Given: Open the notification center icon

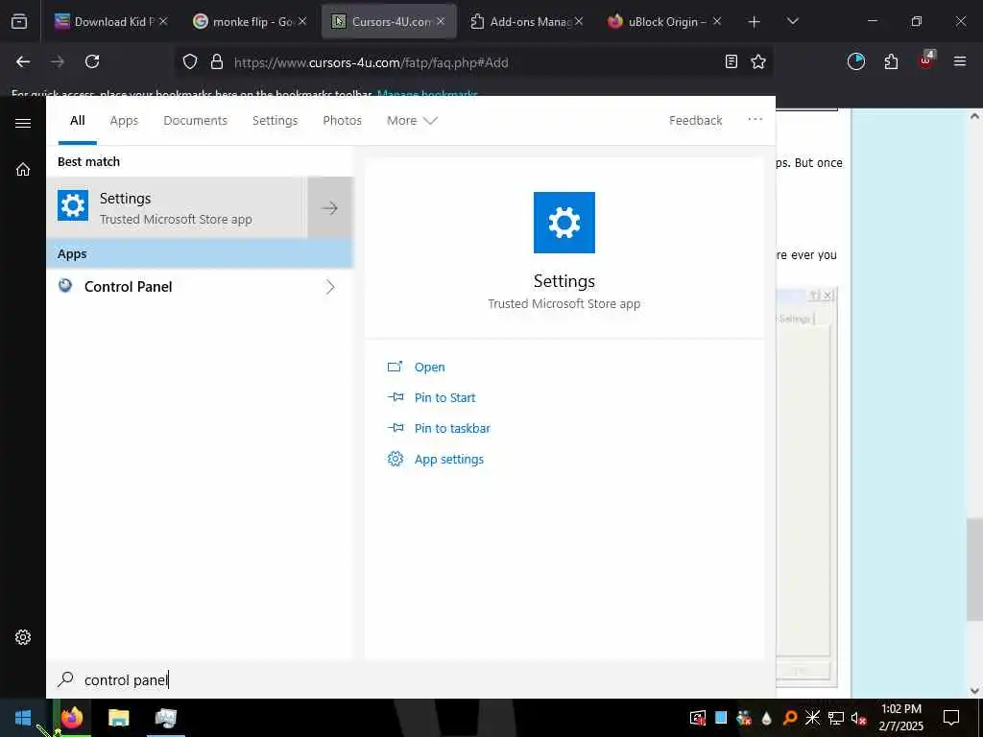Looking at the screenshot, I should point(951,718).
